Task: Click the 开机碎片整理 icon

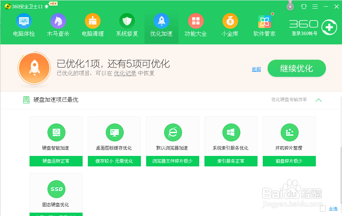Action: (289, 132)
